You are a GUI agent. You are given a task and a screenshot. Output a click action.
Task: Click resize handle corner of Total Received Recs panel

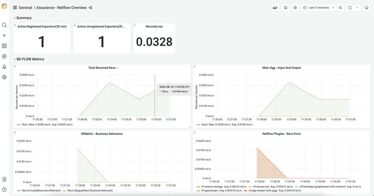tap(190, 127)
